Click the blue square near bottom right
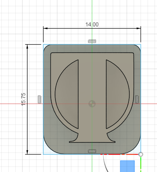157x172 pixels. (x=128, y=166)
